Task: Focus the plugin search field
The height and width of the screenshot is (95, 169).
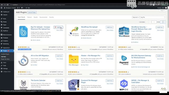Action: (x=152, y=17)
